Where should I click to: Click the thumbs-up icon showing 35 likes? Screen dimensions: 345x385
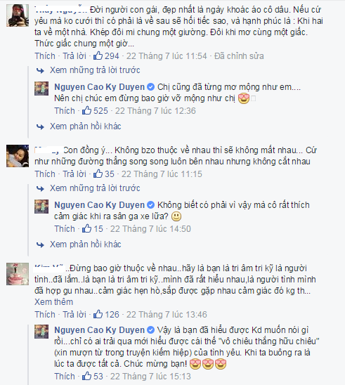pos(98,174)
